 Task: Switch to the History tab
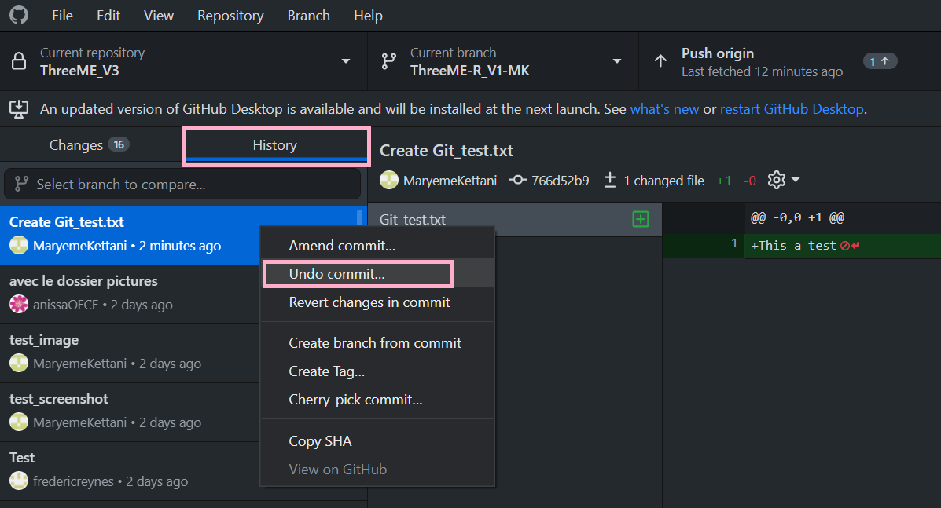pyautogui.click(x=275, y=145)
